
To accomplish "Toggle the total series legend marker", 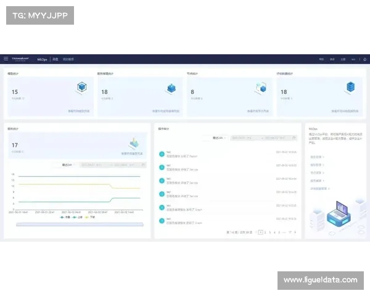I will pos(62,217).
